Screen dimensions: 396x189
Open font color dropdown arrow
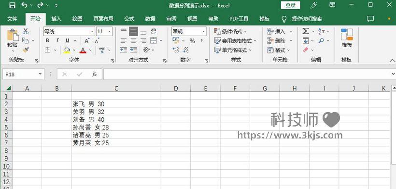(91, 50)
